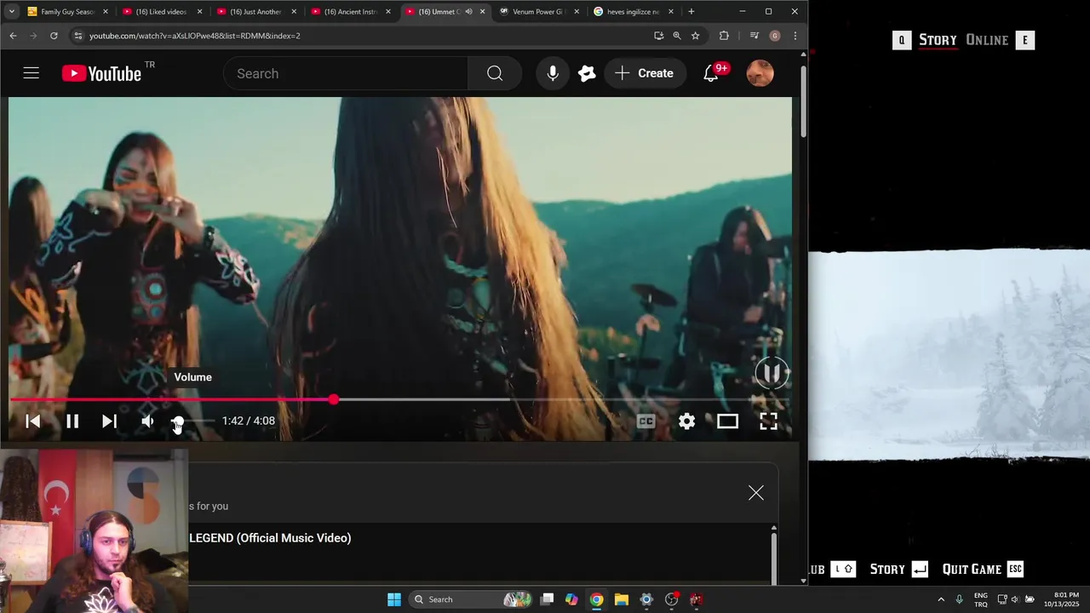Pause the playing video

click(x=72, y=421)
